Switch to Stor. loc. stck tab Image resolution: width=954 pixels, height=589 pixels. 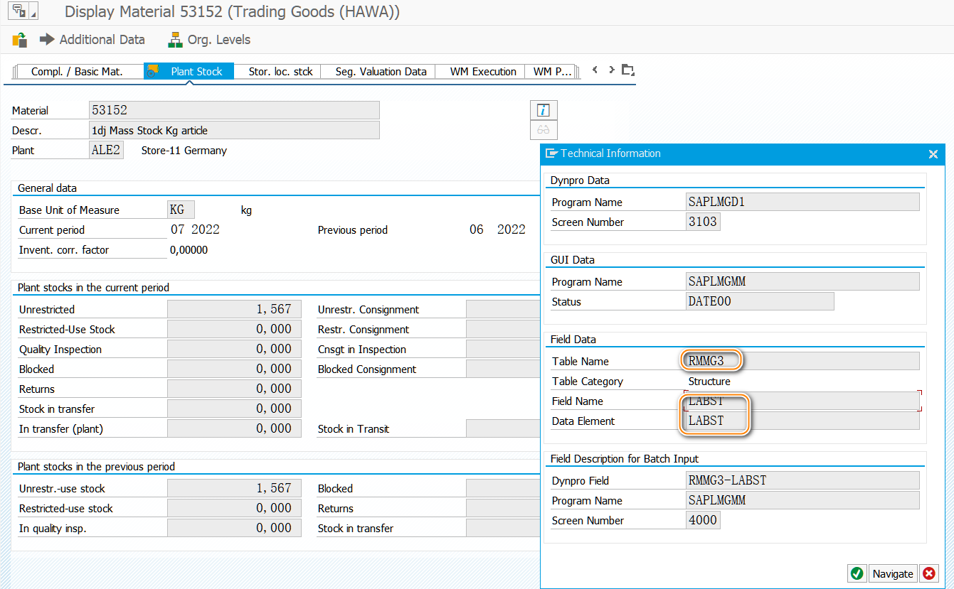(280, 71)
